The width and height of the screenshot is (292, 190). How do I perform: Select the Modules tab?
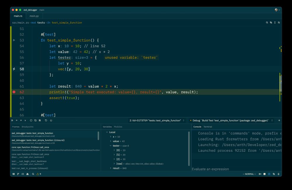(118, 127)
